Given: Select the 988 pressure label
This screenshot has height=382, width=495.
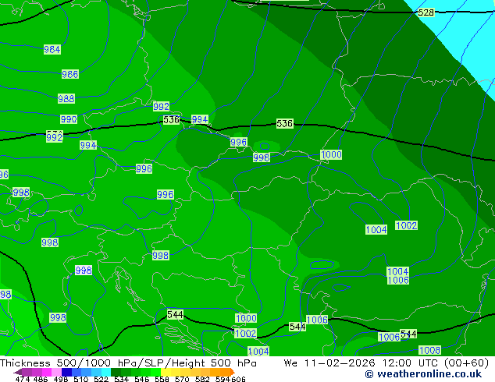Looking at the screenshot, I should pyautogui.click(x=66, y=99).
